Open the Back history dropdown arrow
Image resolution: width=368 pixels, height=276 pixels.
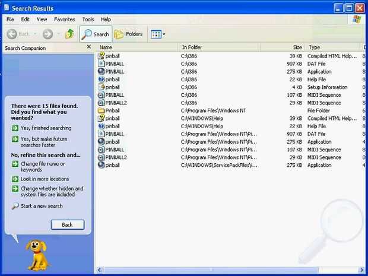(35, 34)
